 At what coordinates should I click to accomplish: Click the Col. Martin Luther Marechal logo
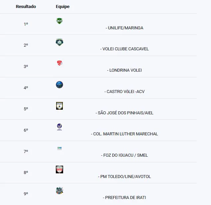click(x=59, y=127)
